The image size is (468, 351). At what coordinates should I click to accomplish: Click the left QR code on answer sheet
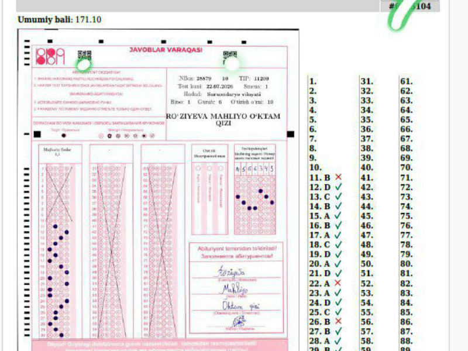pyautogui.click(x=84, y=55)
